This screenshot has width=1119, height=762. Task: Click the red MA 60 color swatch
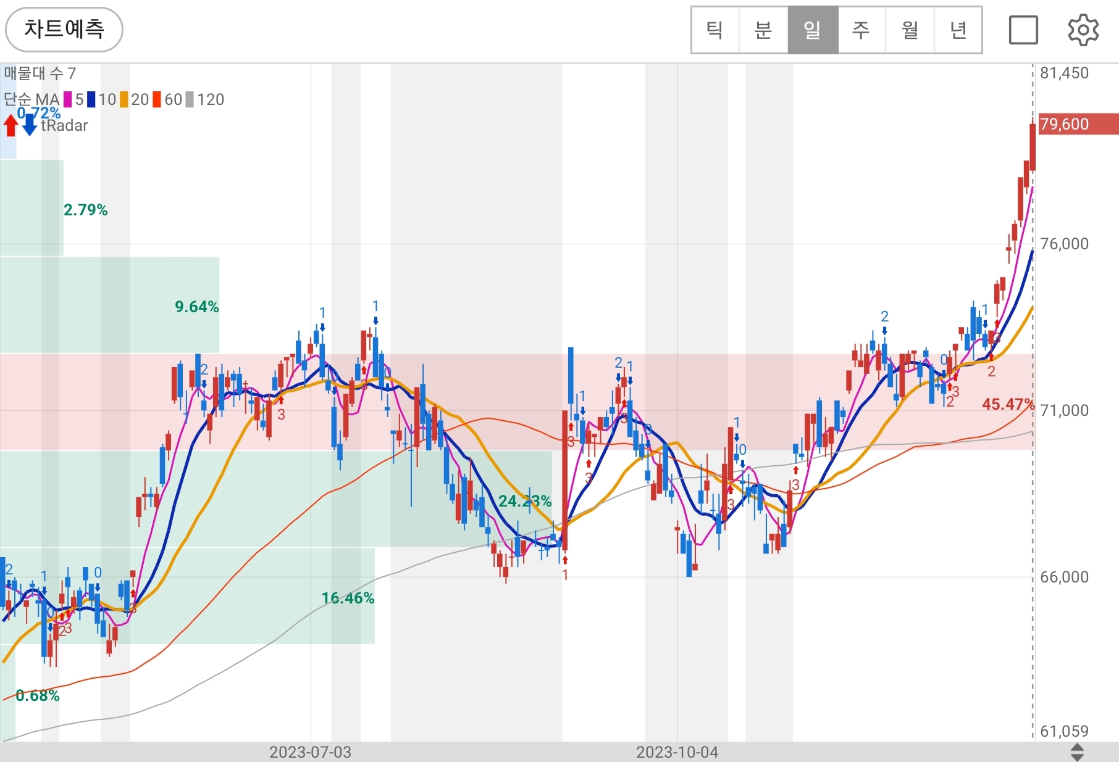pyautogui.click(x=157, y=99)
